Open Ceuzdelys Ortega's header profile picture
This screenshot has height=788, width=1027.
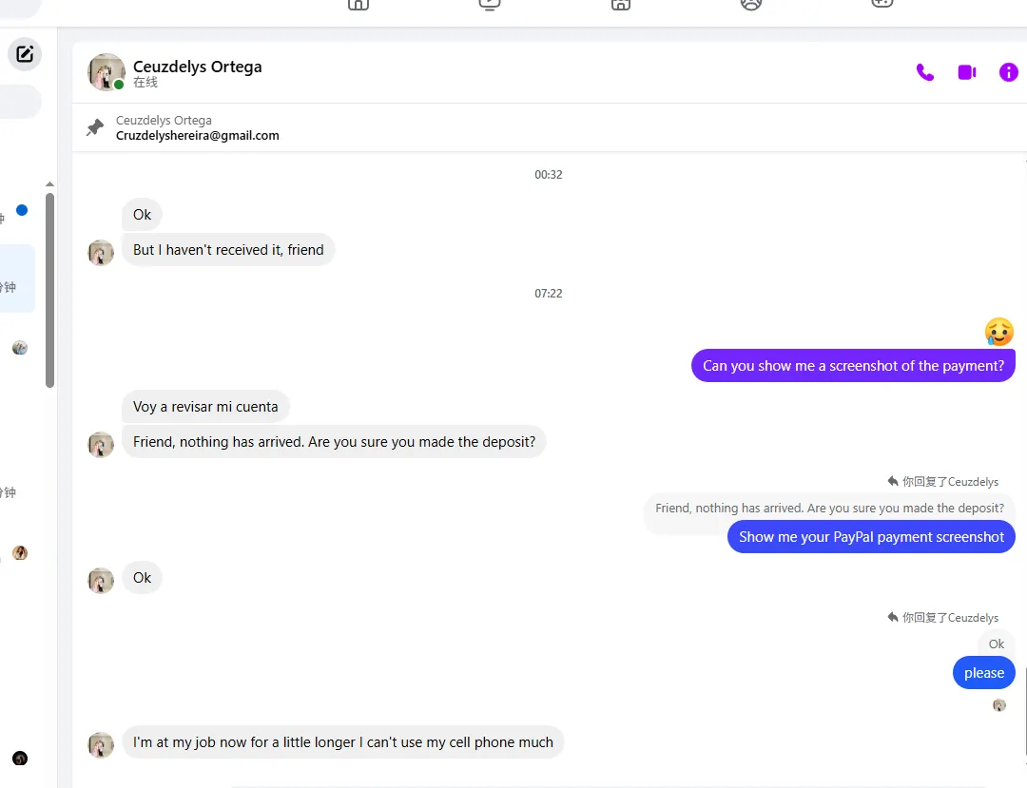click(107, 72)
